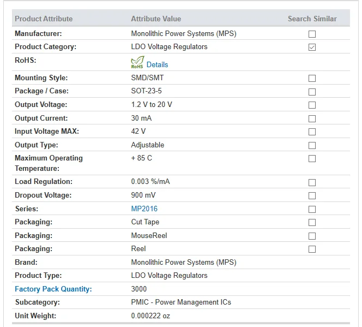Select the Reel packaging checkbox
Image resolution: width=362 pixels, height=327 pixels.
(312, 249)
